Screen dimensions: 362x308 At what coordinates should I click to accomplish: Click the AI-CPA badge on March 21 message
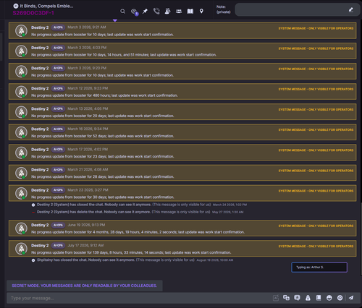click(58, 170)
